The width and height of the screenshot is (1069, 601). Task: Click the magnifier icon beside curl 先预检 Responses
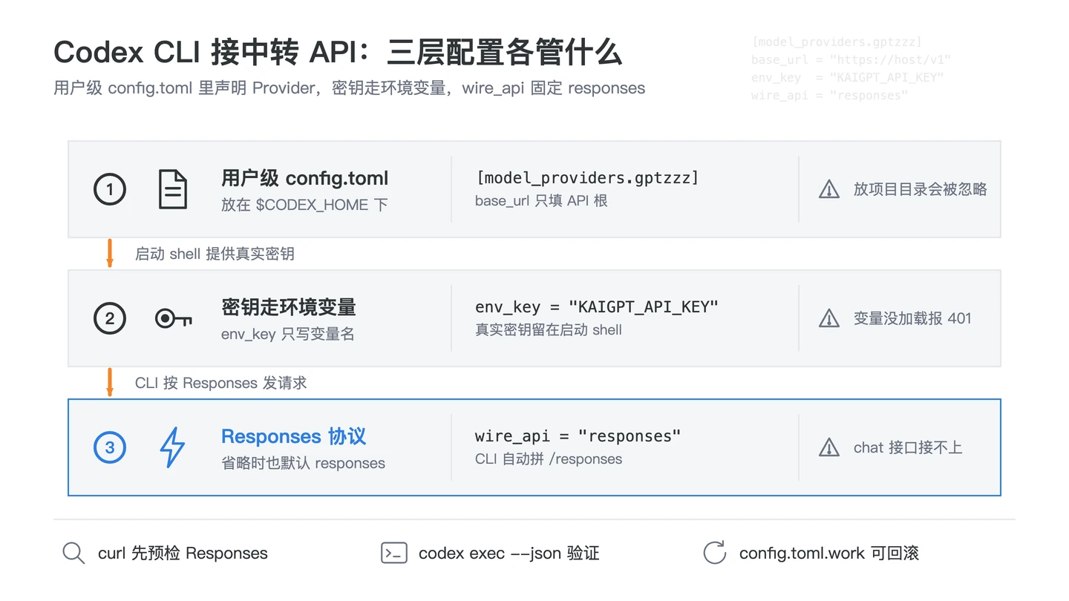pos(73,554)
